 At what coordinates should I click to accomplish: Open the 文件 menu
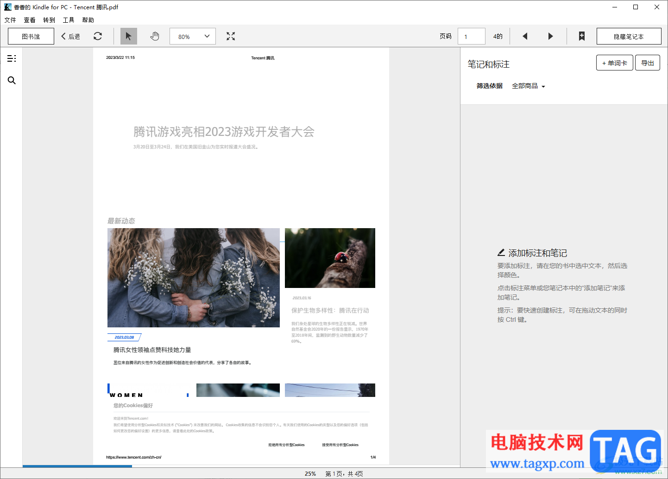tap(10, 20)
